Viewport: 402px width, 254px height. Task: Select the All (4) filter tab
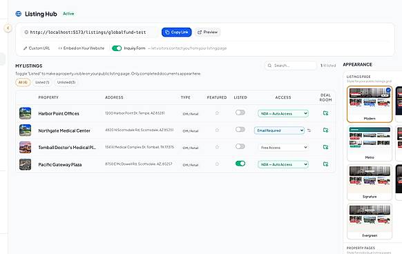[x=23, y=82]
